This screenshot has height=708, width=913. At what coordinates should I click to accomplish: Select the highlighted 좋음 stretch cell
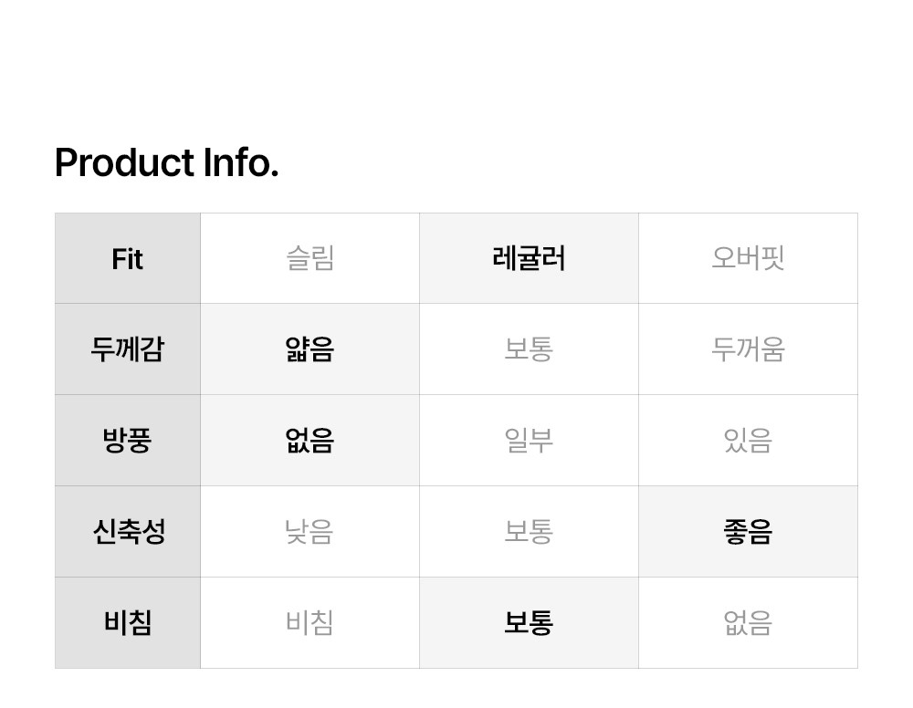pos(748,532)
